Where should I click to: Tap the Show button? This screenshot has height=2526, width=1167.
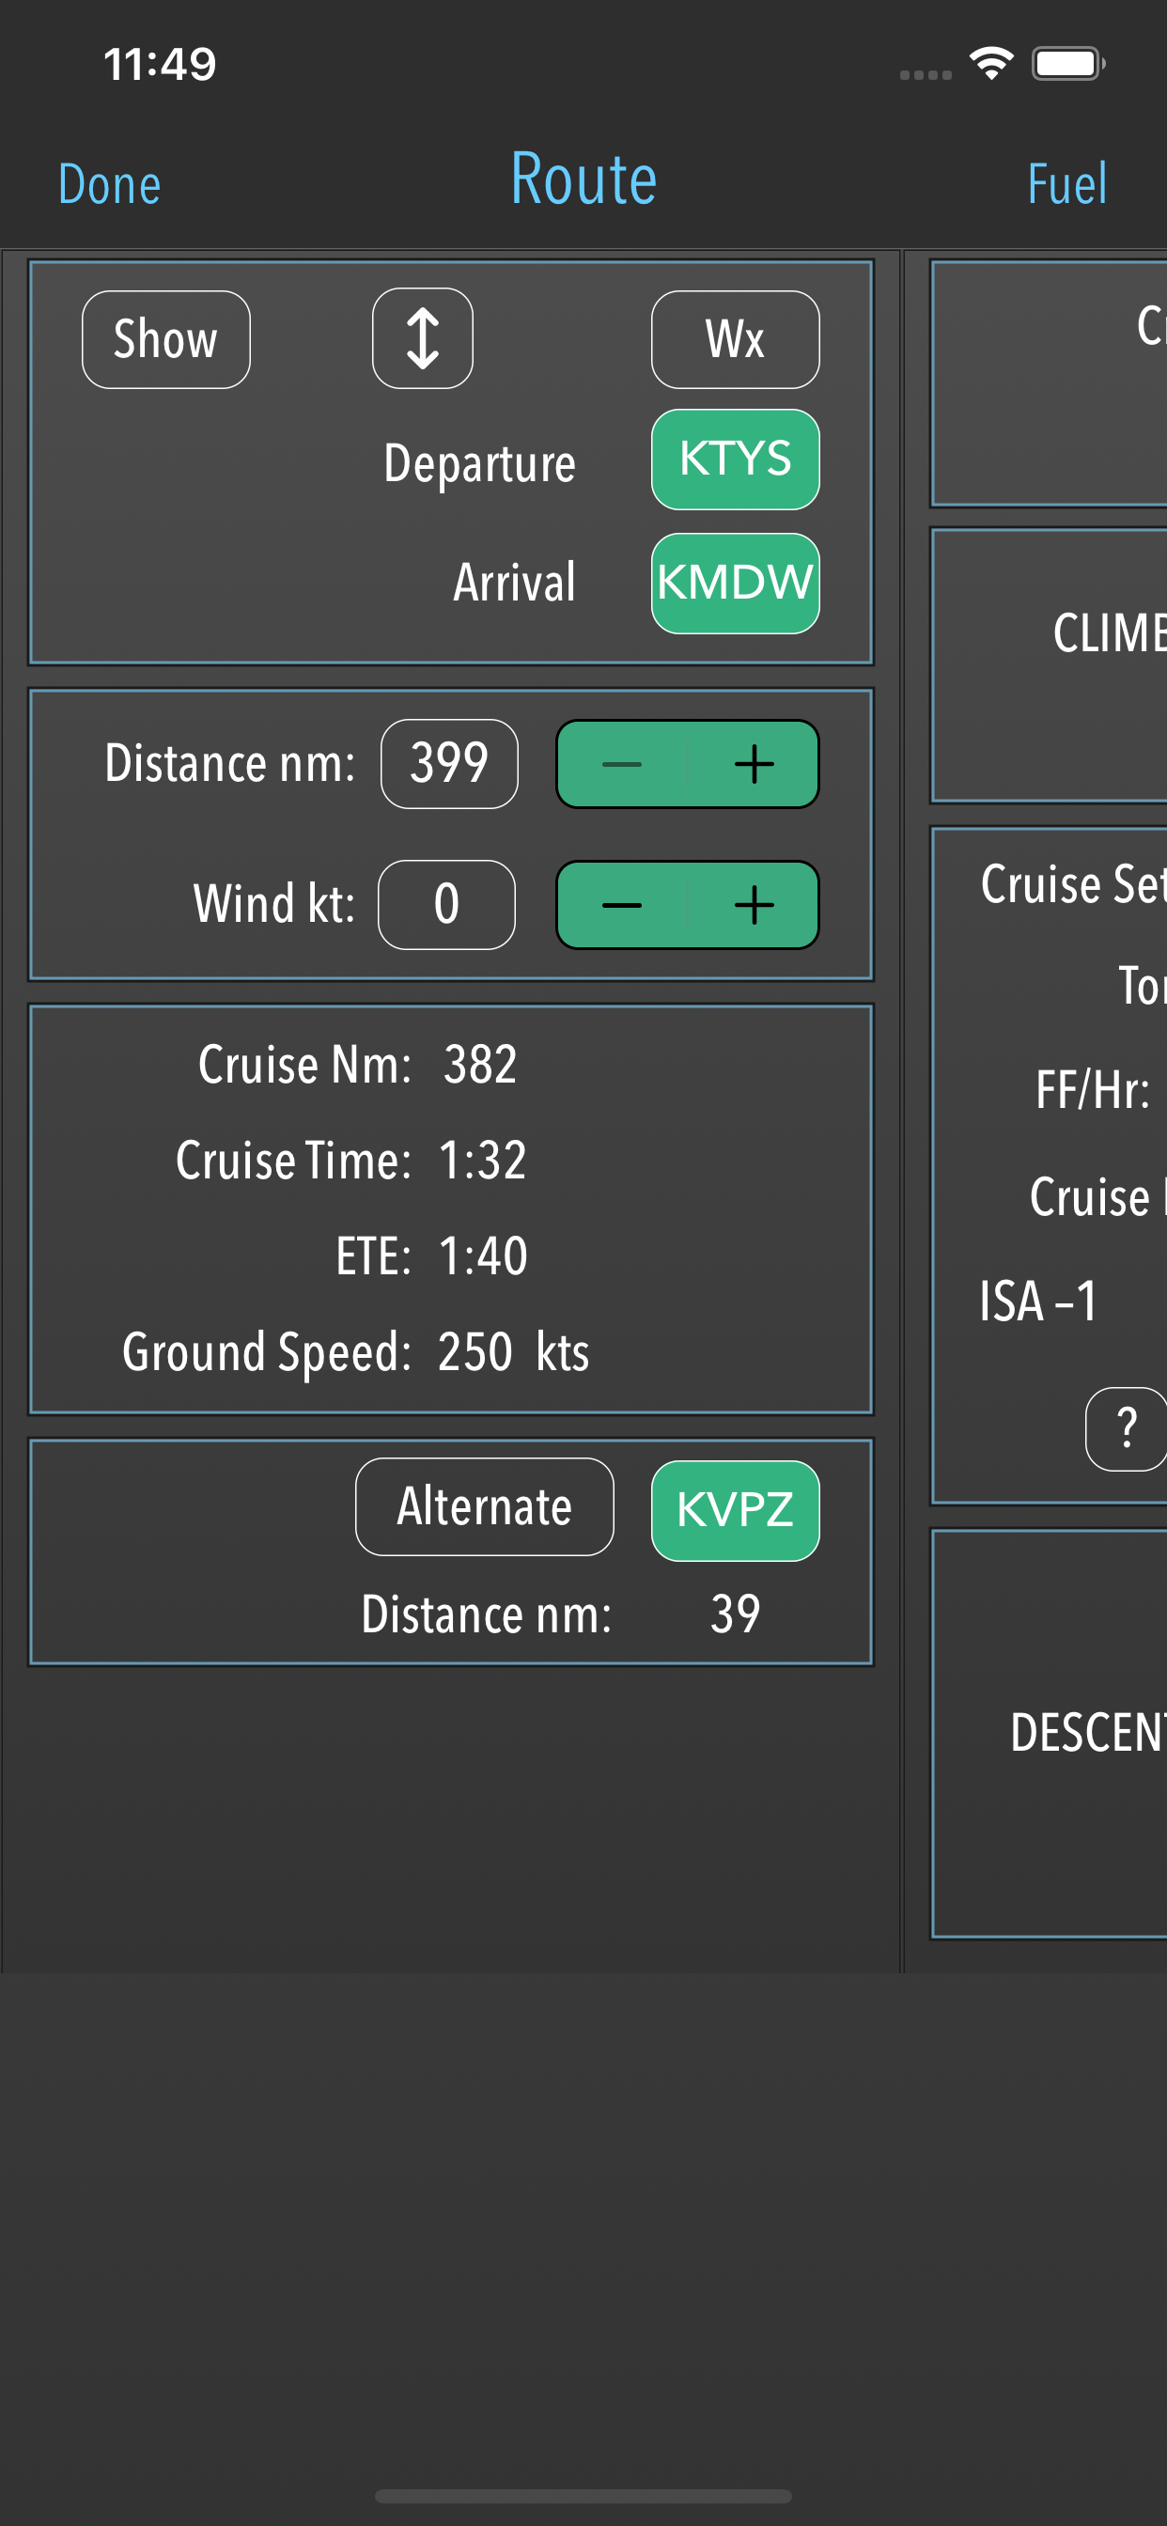point(165,339)
